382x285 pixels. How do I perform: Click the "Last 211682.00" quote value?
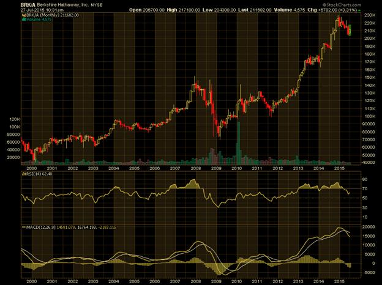tap(255, 10)
